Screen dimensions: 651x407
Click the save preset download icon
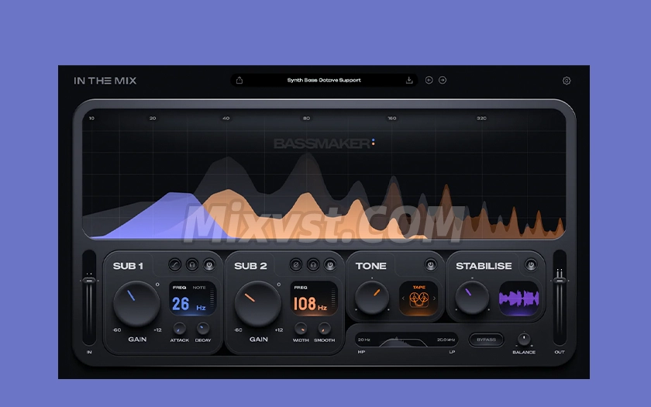coord(409,80)
